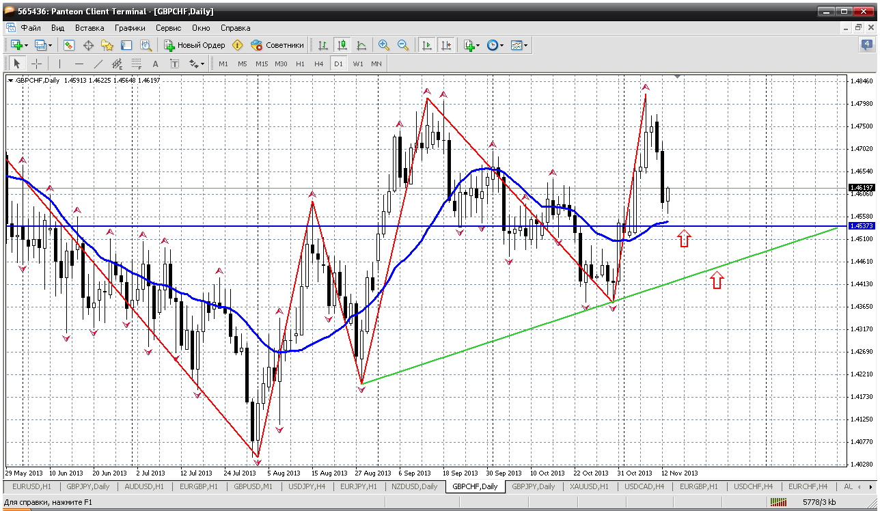The image size is (880, 511).
Task: Open the notification bubble showing 4
Action: point(866,45)
